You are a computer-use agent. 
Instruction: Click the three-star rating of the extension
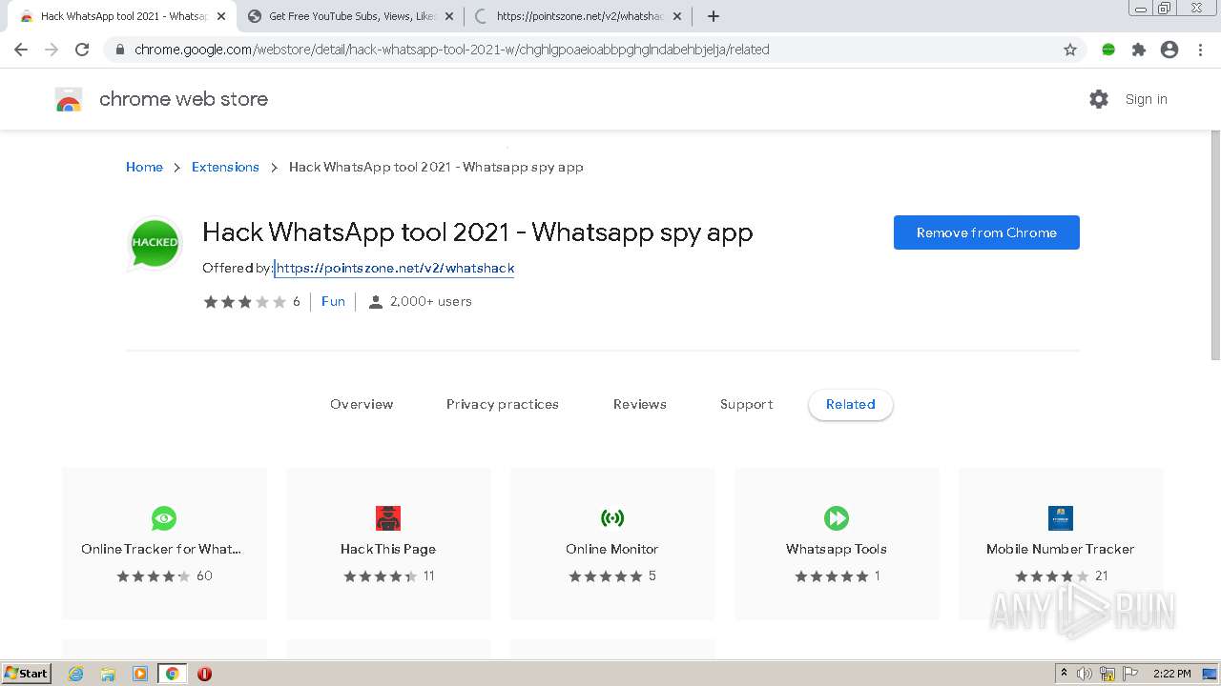pos(244,301)
